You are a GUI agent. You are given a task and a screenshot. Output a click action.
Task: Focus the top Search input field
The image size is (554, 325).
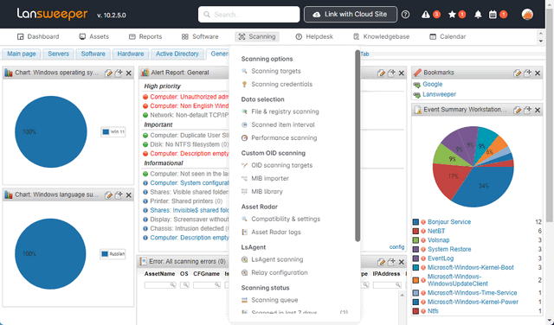pyautogui.click(x=248, y=15)
